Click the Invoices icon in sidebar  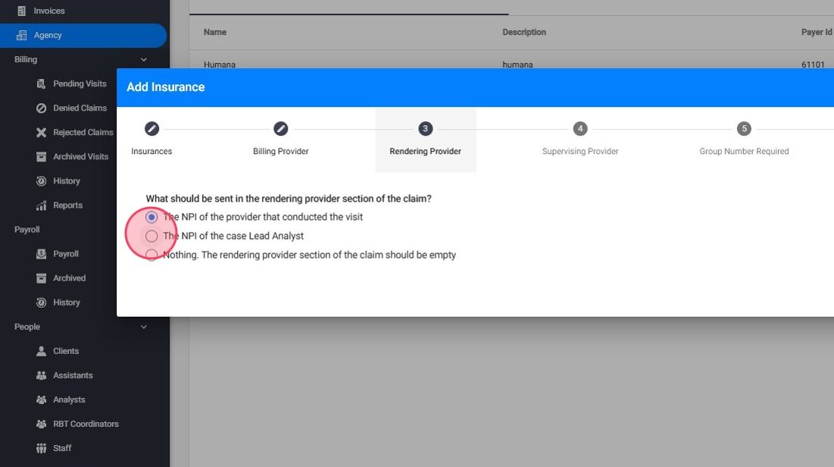pos(22,11)
